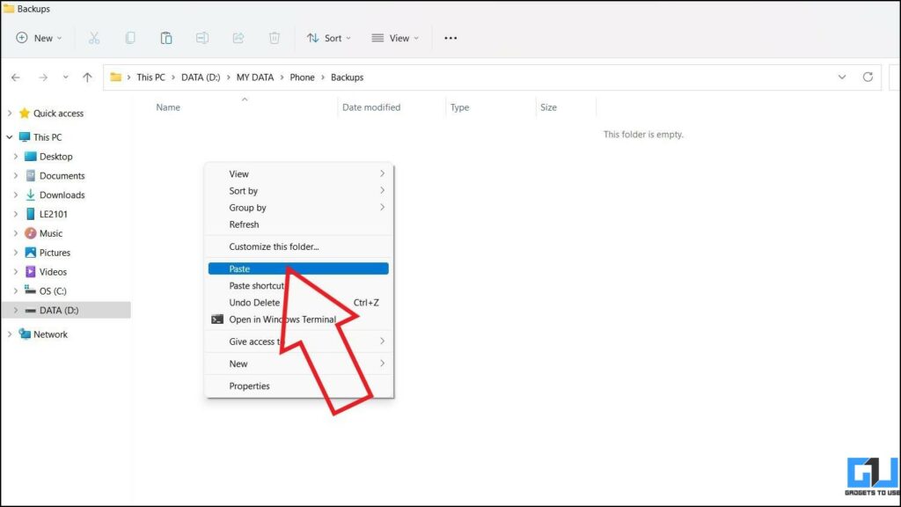Sort files by the Name column header
The image size is (901, 507).
tap(168, 107)
